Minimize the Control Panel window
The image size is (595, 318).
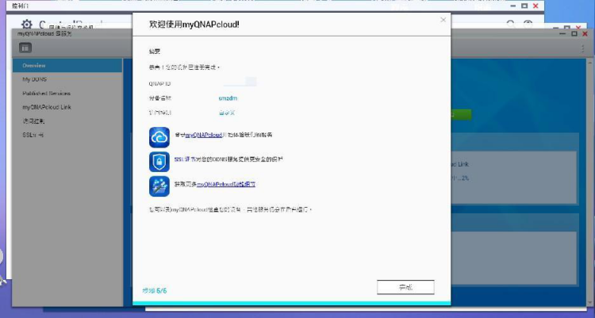[x=513, y=6]
